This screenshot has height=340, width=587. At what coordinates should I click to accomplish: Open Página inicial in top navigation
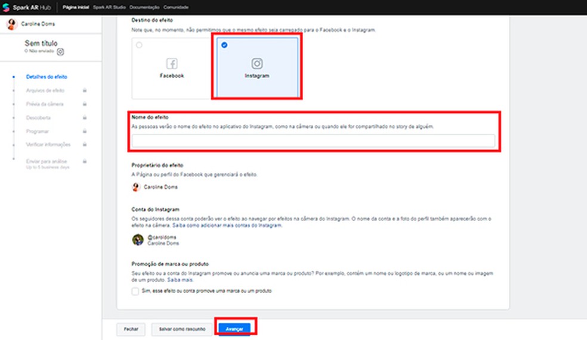(76, 7)
